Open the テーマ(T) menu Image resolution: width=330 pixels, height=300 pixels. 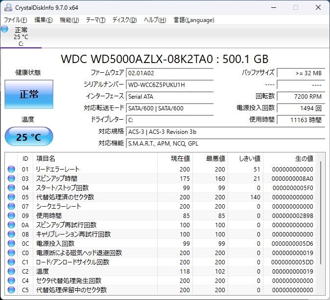coord(96,20)
